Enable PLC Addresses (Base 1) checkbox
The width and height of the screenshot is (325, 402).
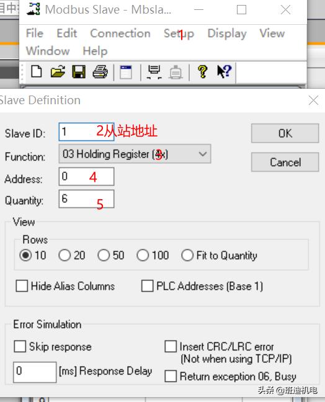[148, 286]
